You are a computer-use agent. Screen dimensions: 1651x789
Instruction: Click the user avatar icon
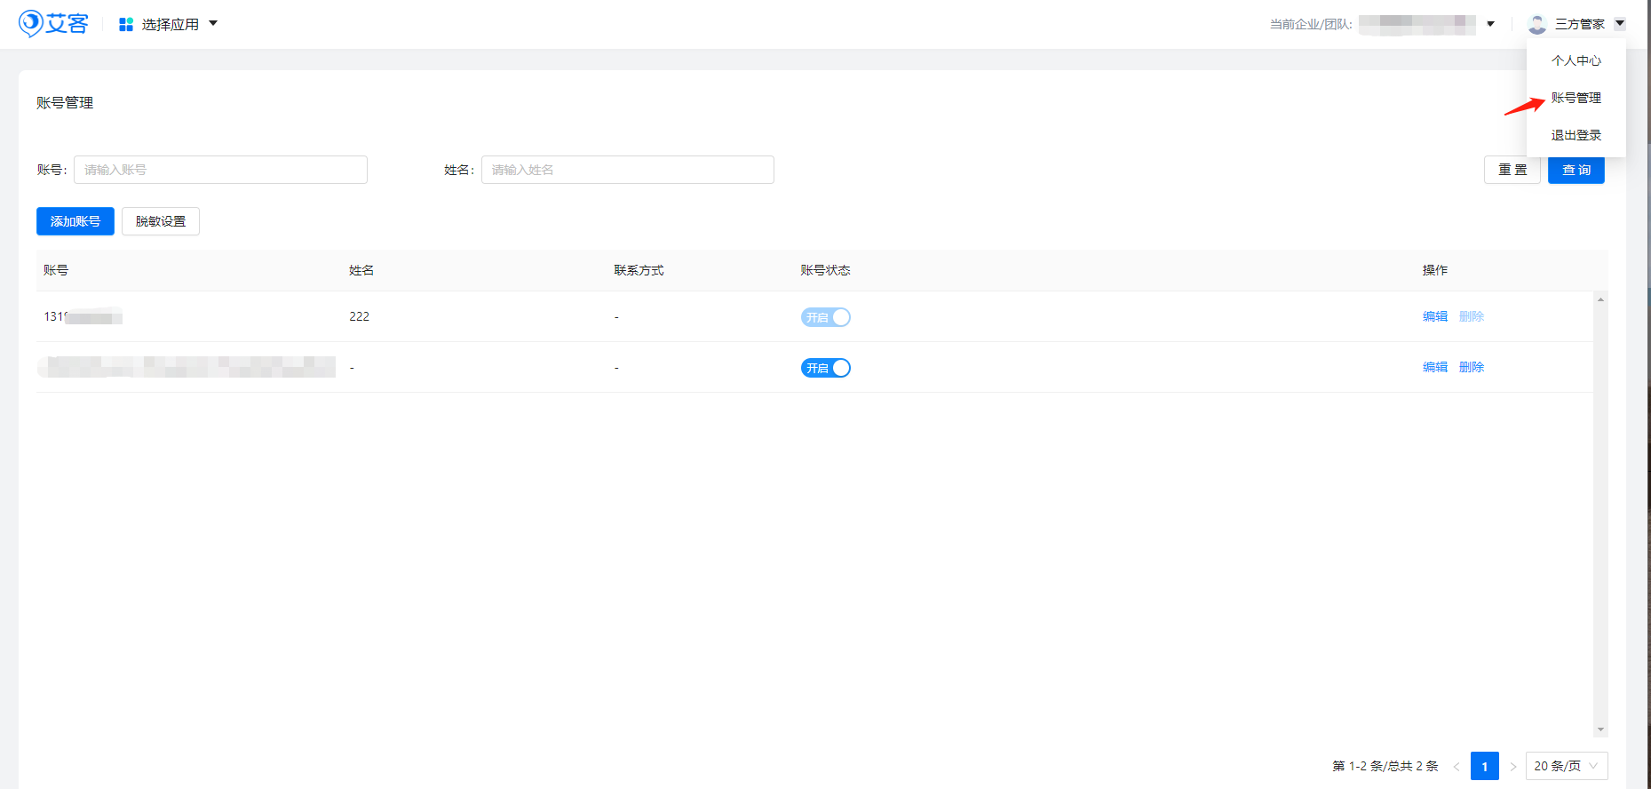tap(1537, 24)
